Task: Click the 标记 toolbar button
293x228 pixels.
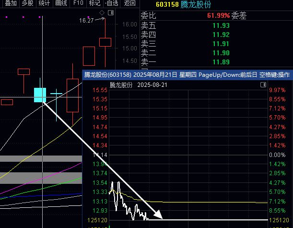Action: coord(95,3)
